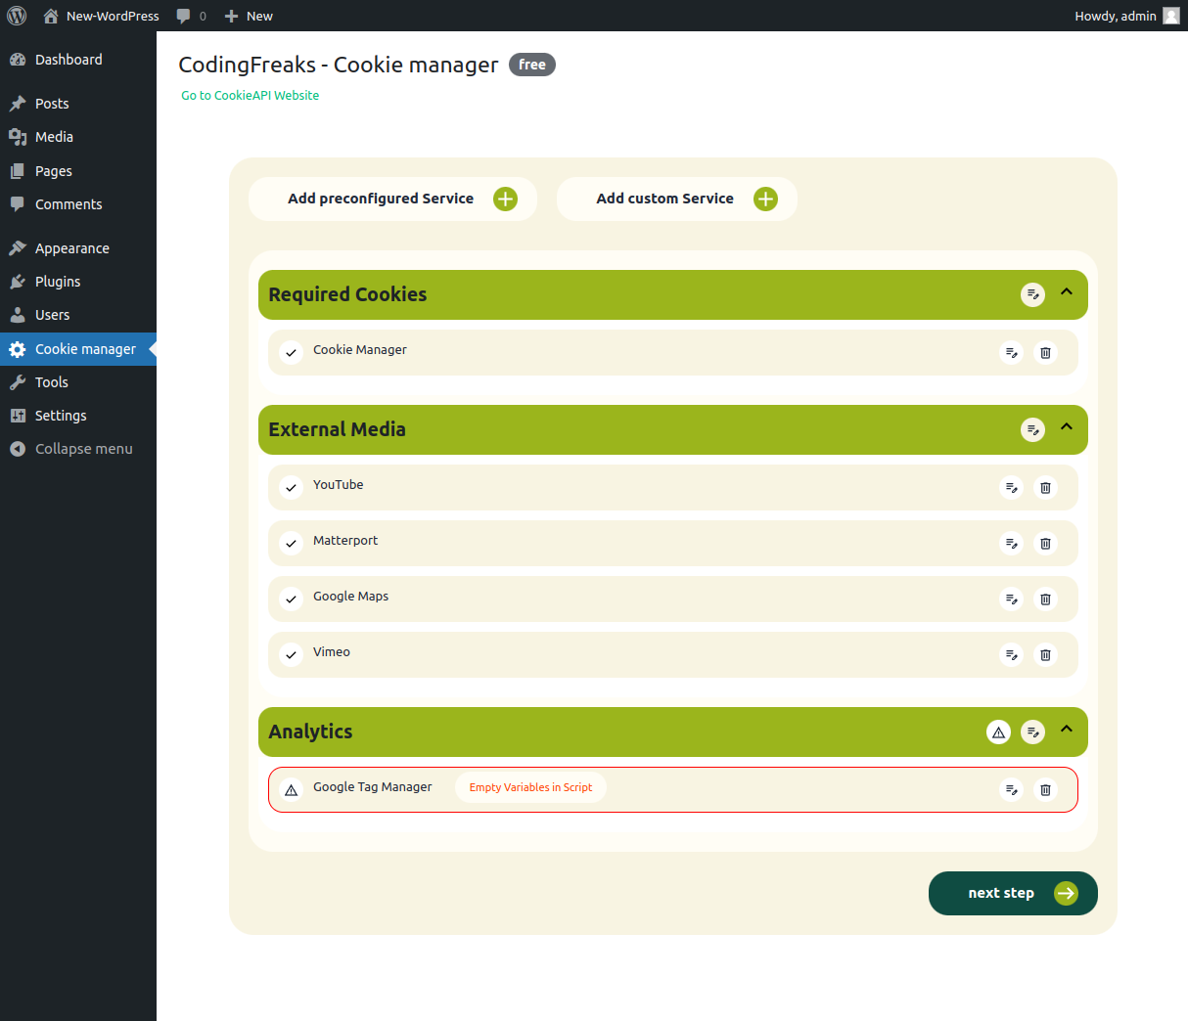
Task: Edit the Google Maps service
Action: pos(1012,599)
